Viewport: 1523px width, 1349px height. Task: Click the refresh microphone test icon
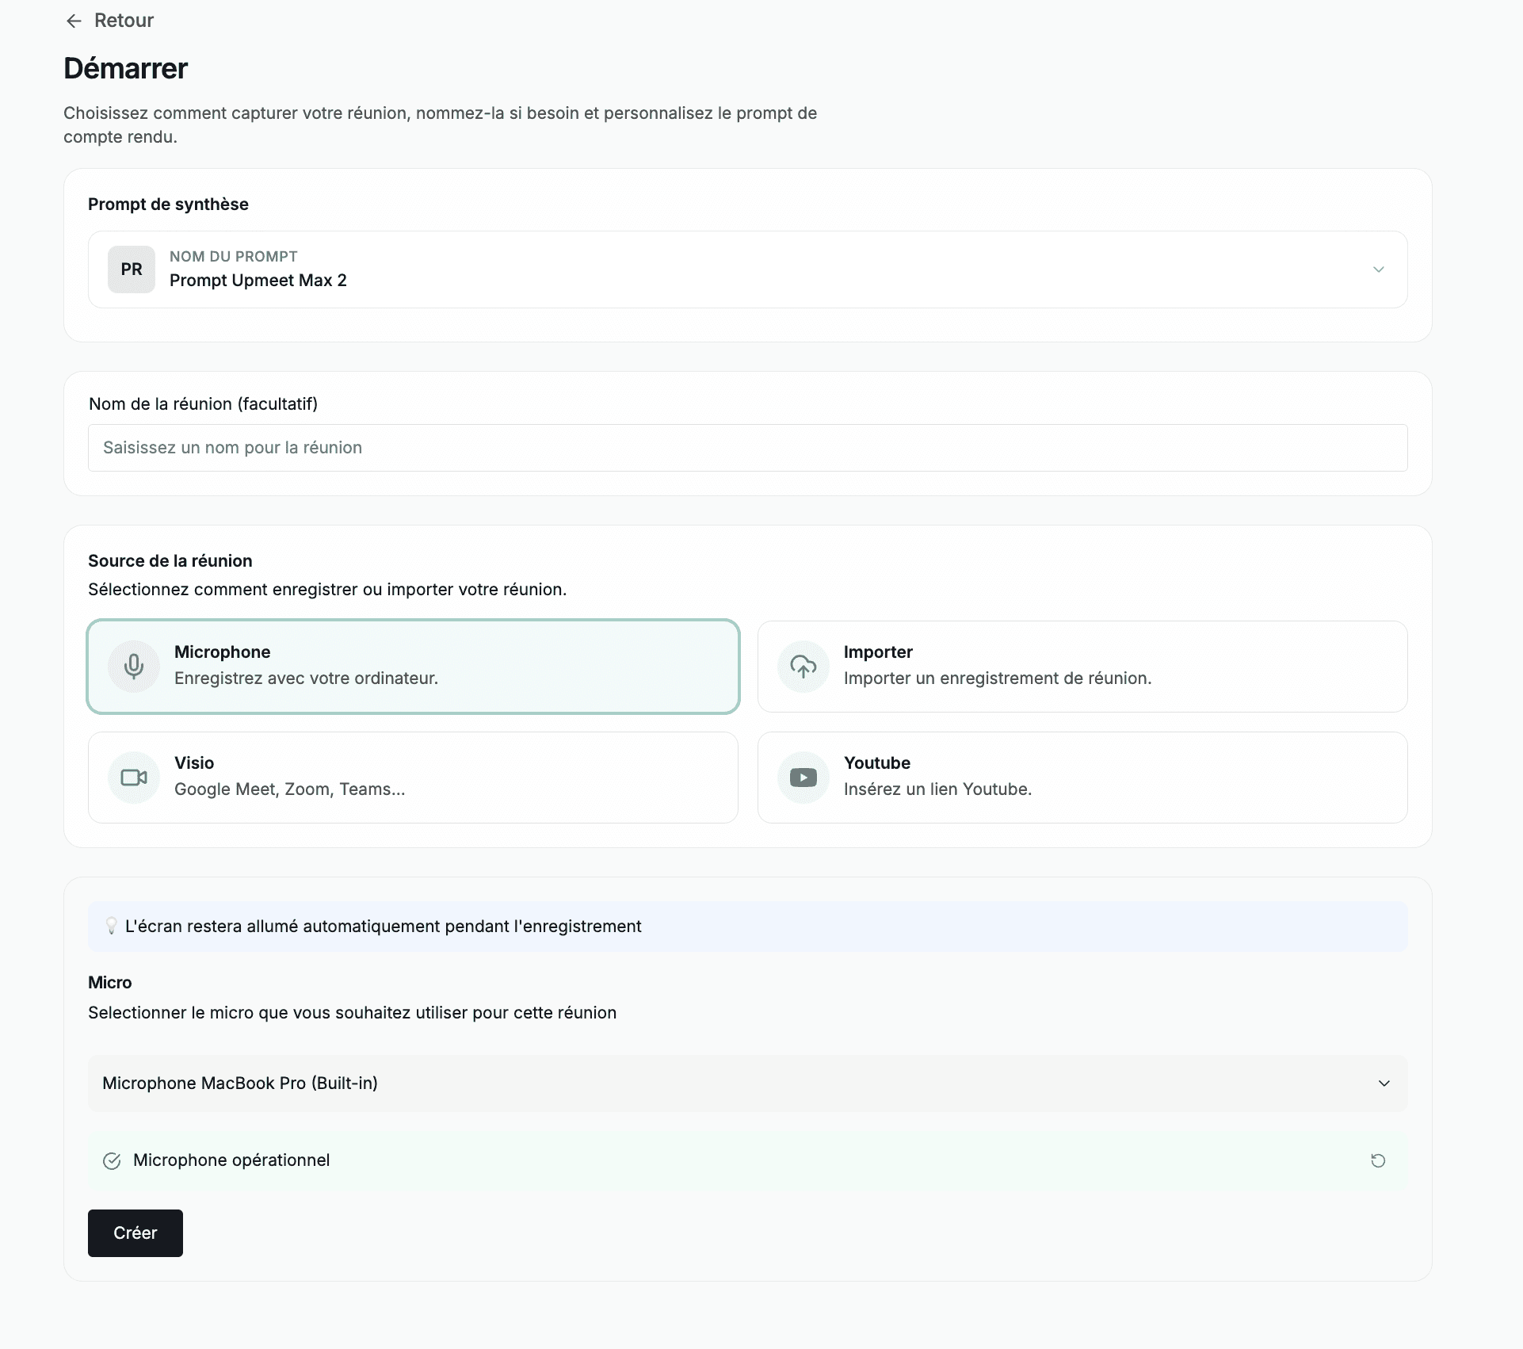pos(1378,1161)
